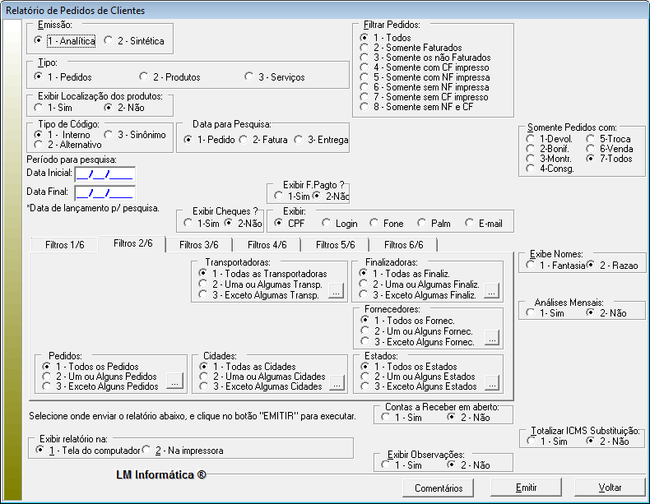
Task: Click the Comentários button
Action: [x=438, y=488]
